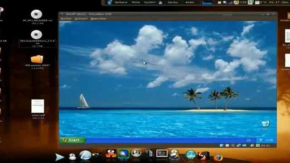290x163 pixels.
Task: Click the optical disc indicator in VirtualBox status bar
Action: (x=227, y=146)
